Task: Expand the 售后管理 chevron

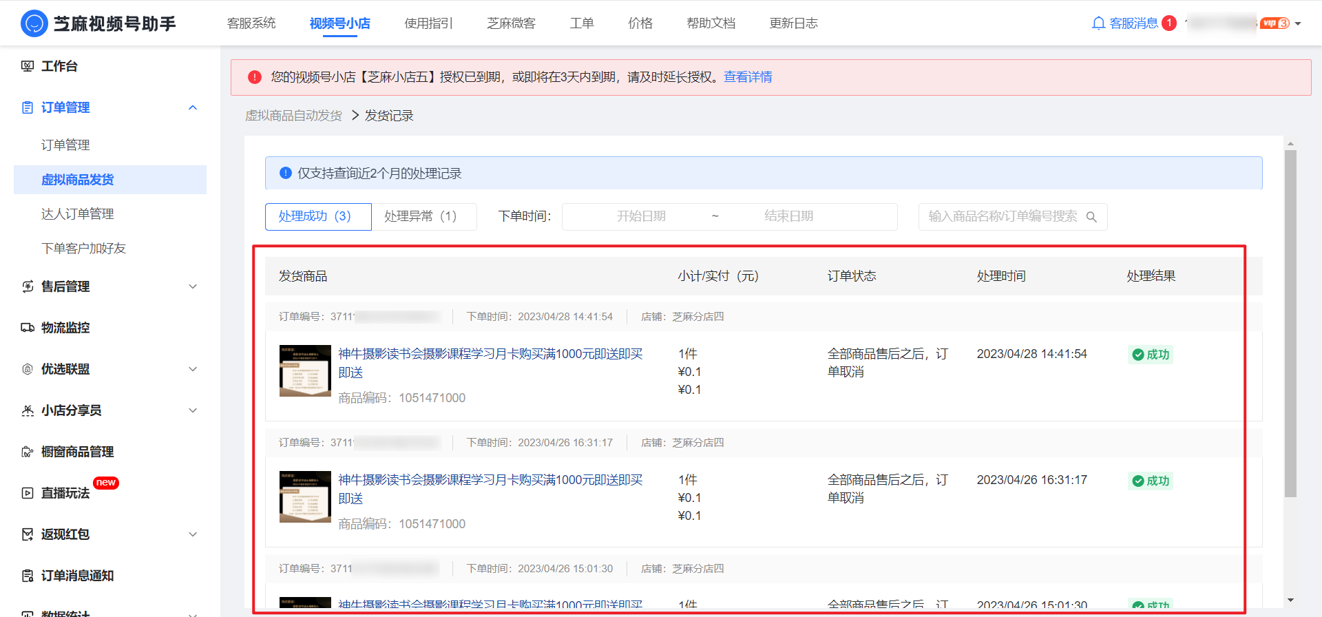Action: point(193,286)
